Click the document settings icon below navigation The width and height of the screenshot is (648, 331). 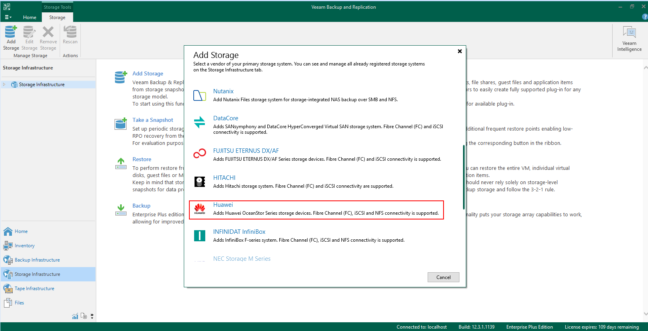84,316
